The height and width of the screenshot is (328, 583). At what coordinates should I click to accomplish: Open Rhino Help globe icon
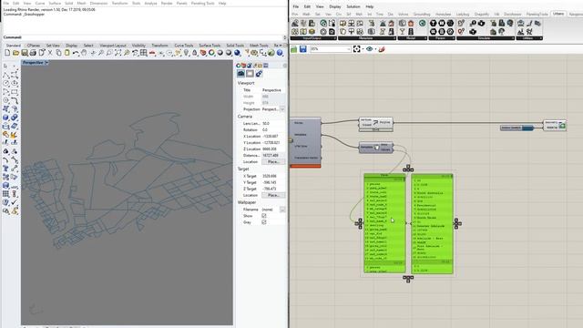(x=280, y=53)
